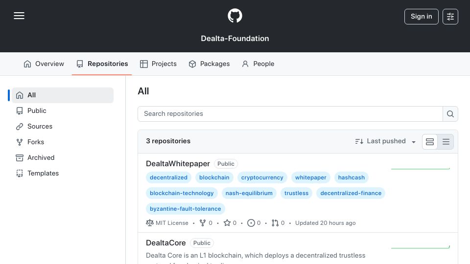The width and height of the screenshot is (470, 264).
Task: Switch to the Projects tab
Action: [x=158, y=64]
